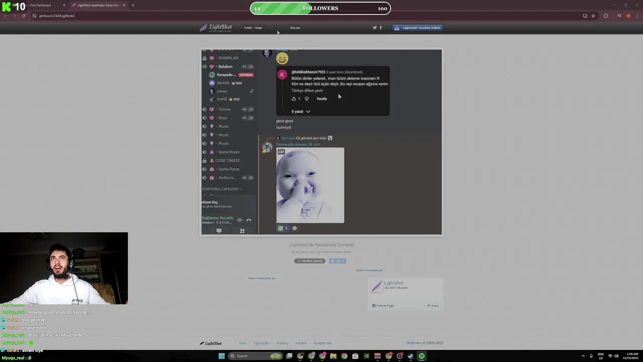643x362 pixels.
Task: Click Report misleading ad above Facebook widget
Action: point(369,270)
